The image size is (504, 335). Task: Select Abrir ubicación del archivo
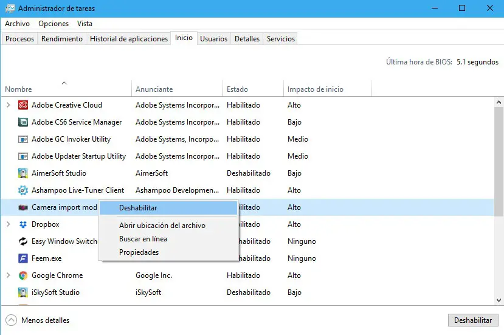(x=162, y=226)
